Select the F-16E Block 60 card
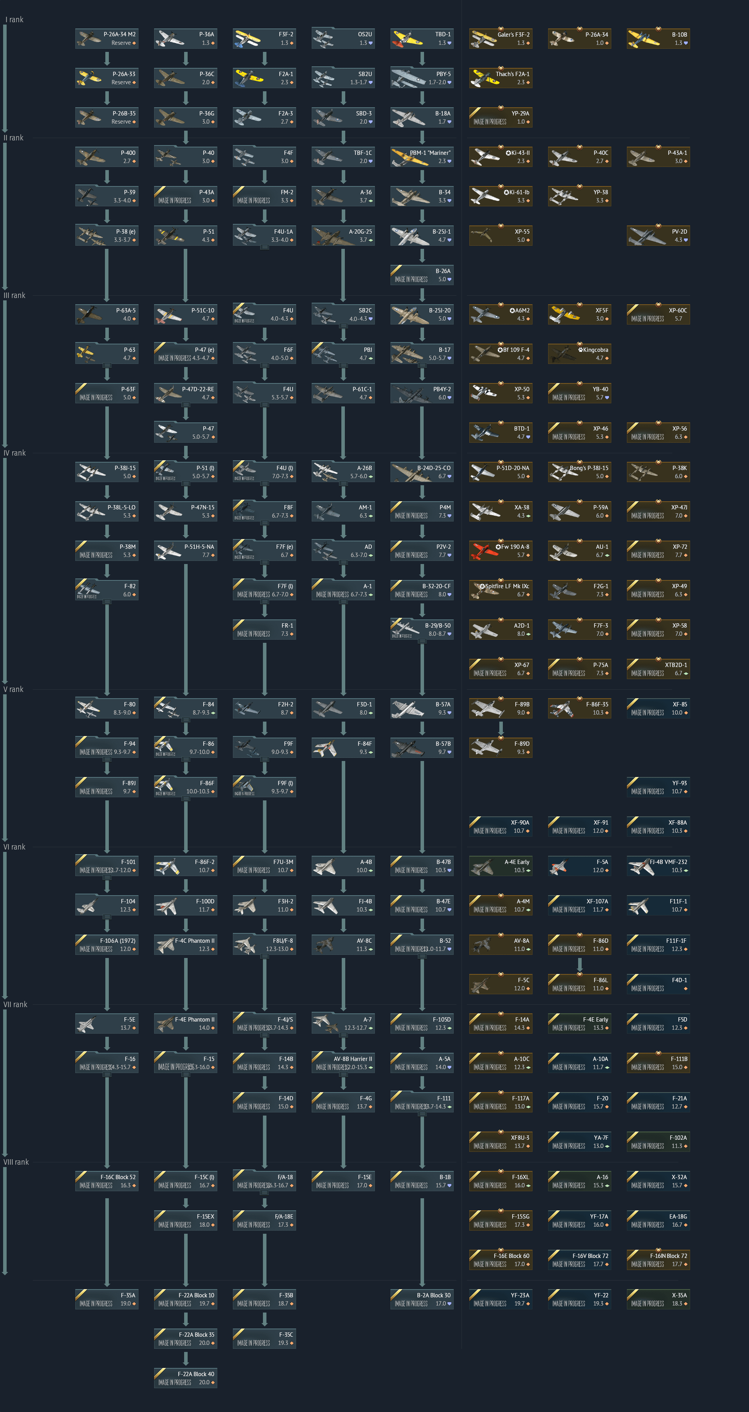 [501, 1259]
